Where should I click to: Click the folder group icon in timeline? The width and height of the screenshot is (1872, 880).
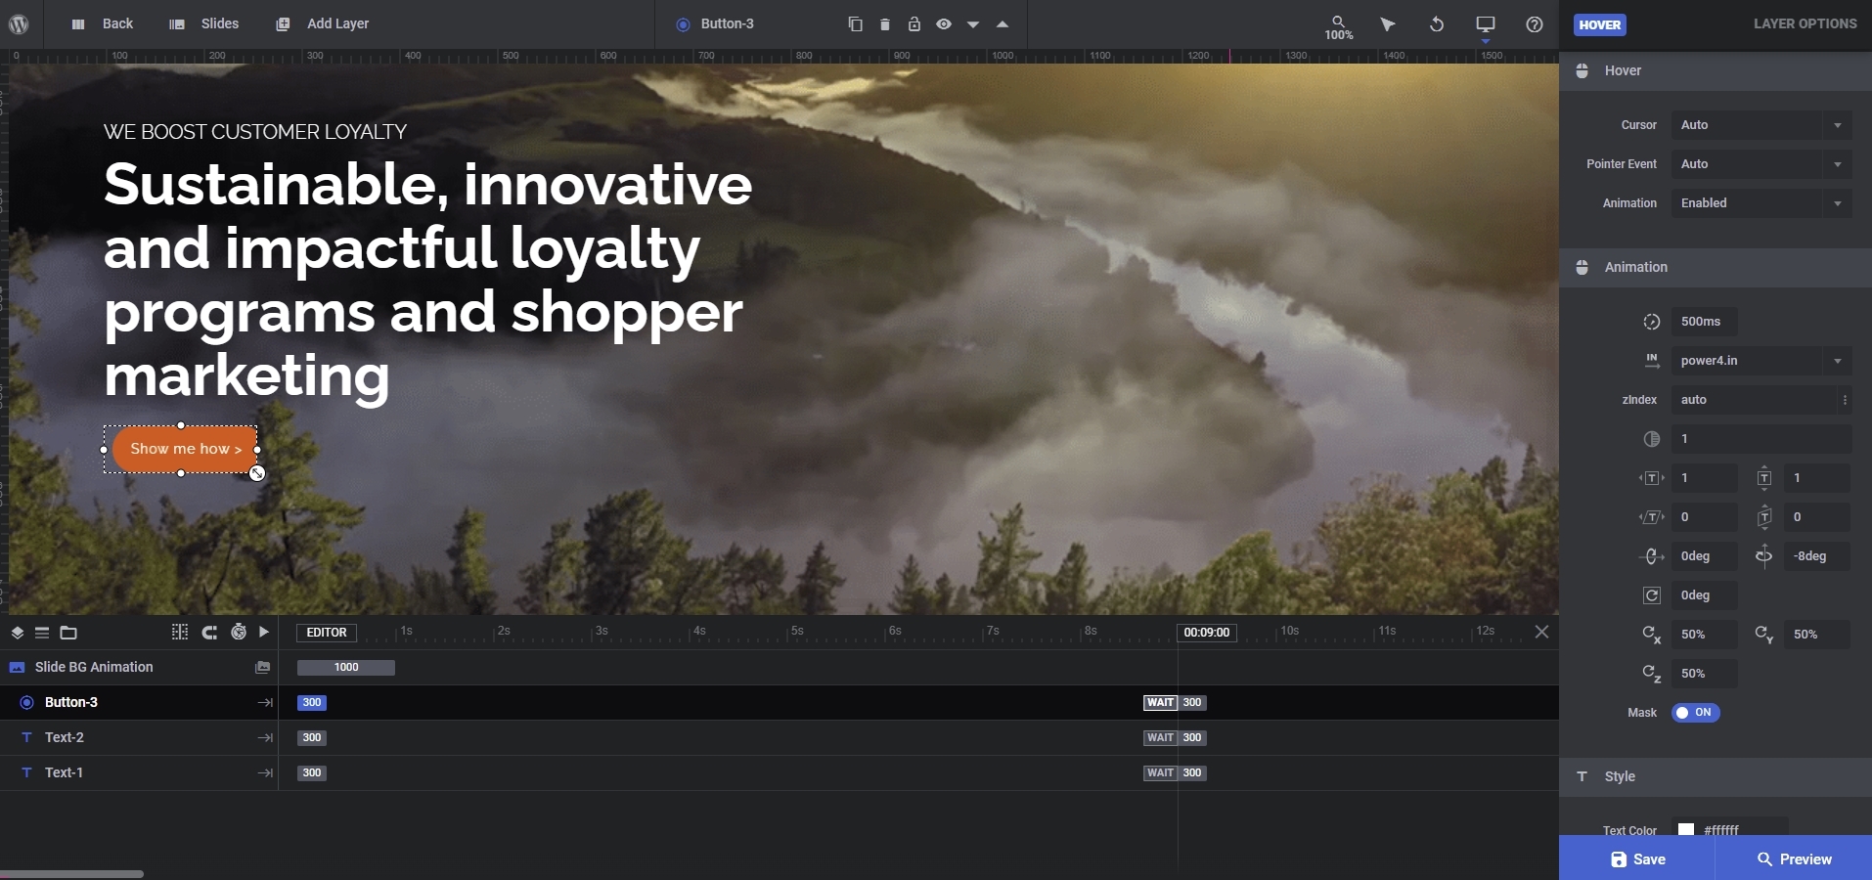pyautogui.click(x=68, y=633)
